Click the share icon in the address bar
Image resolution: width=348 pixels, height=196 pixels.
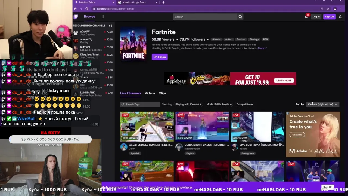(x=322, y=9)
